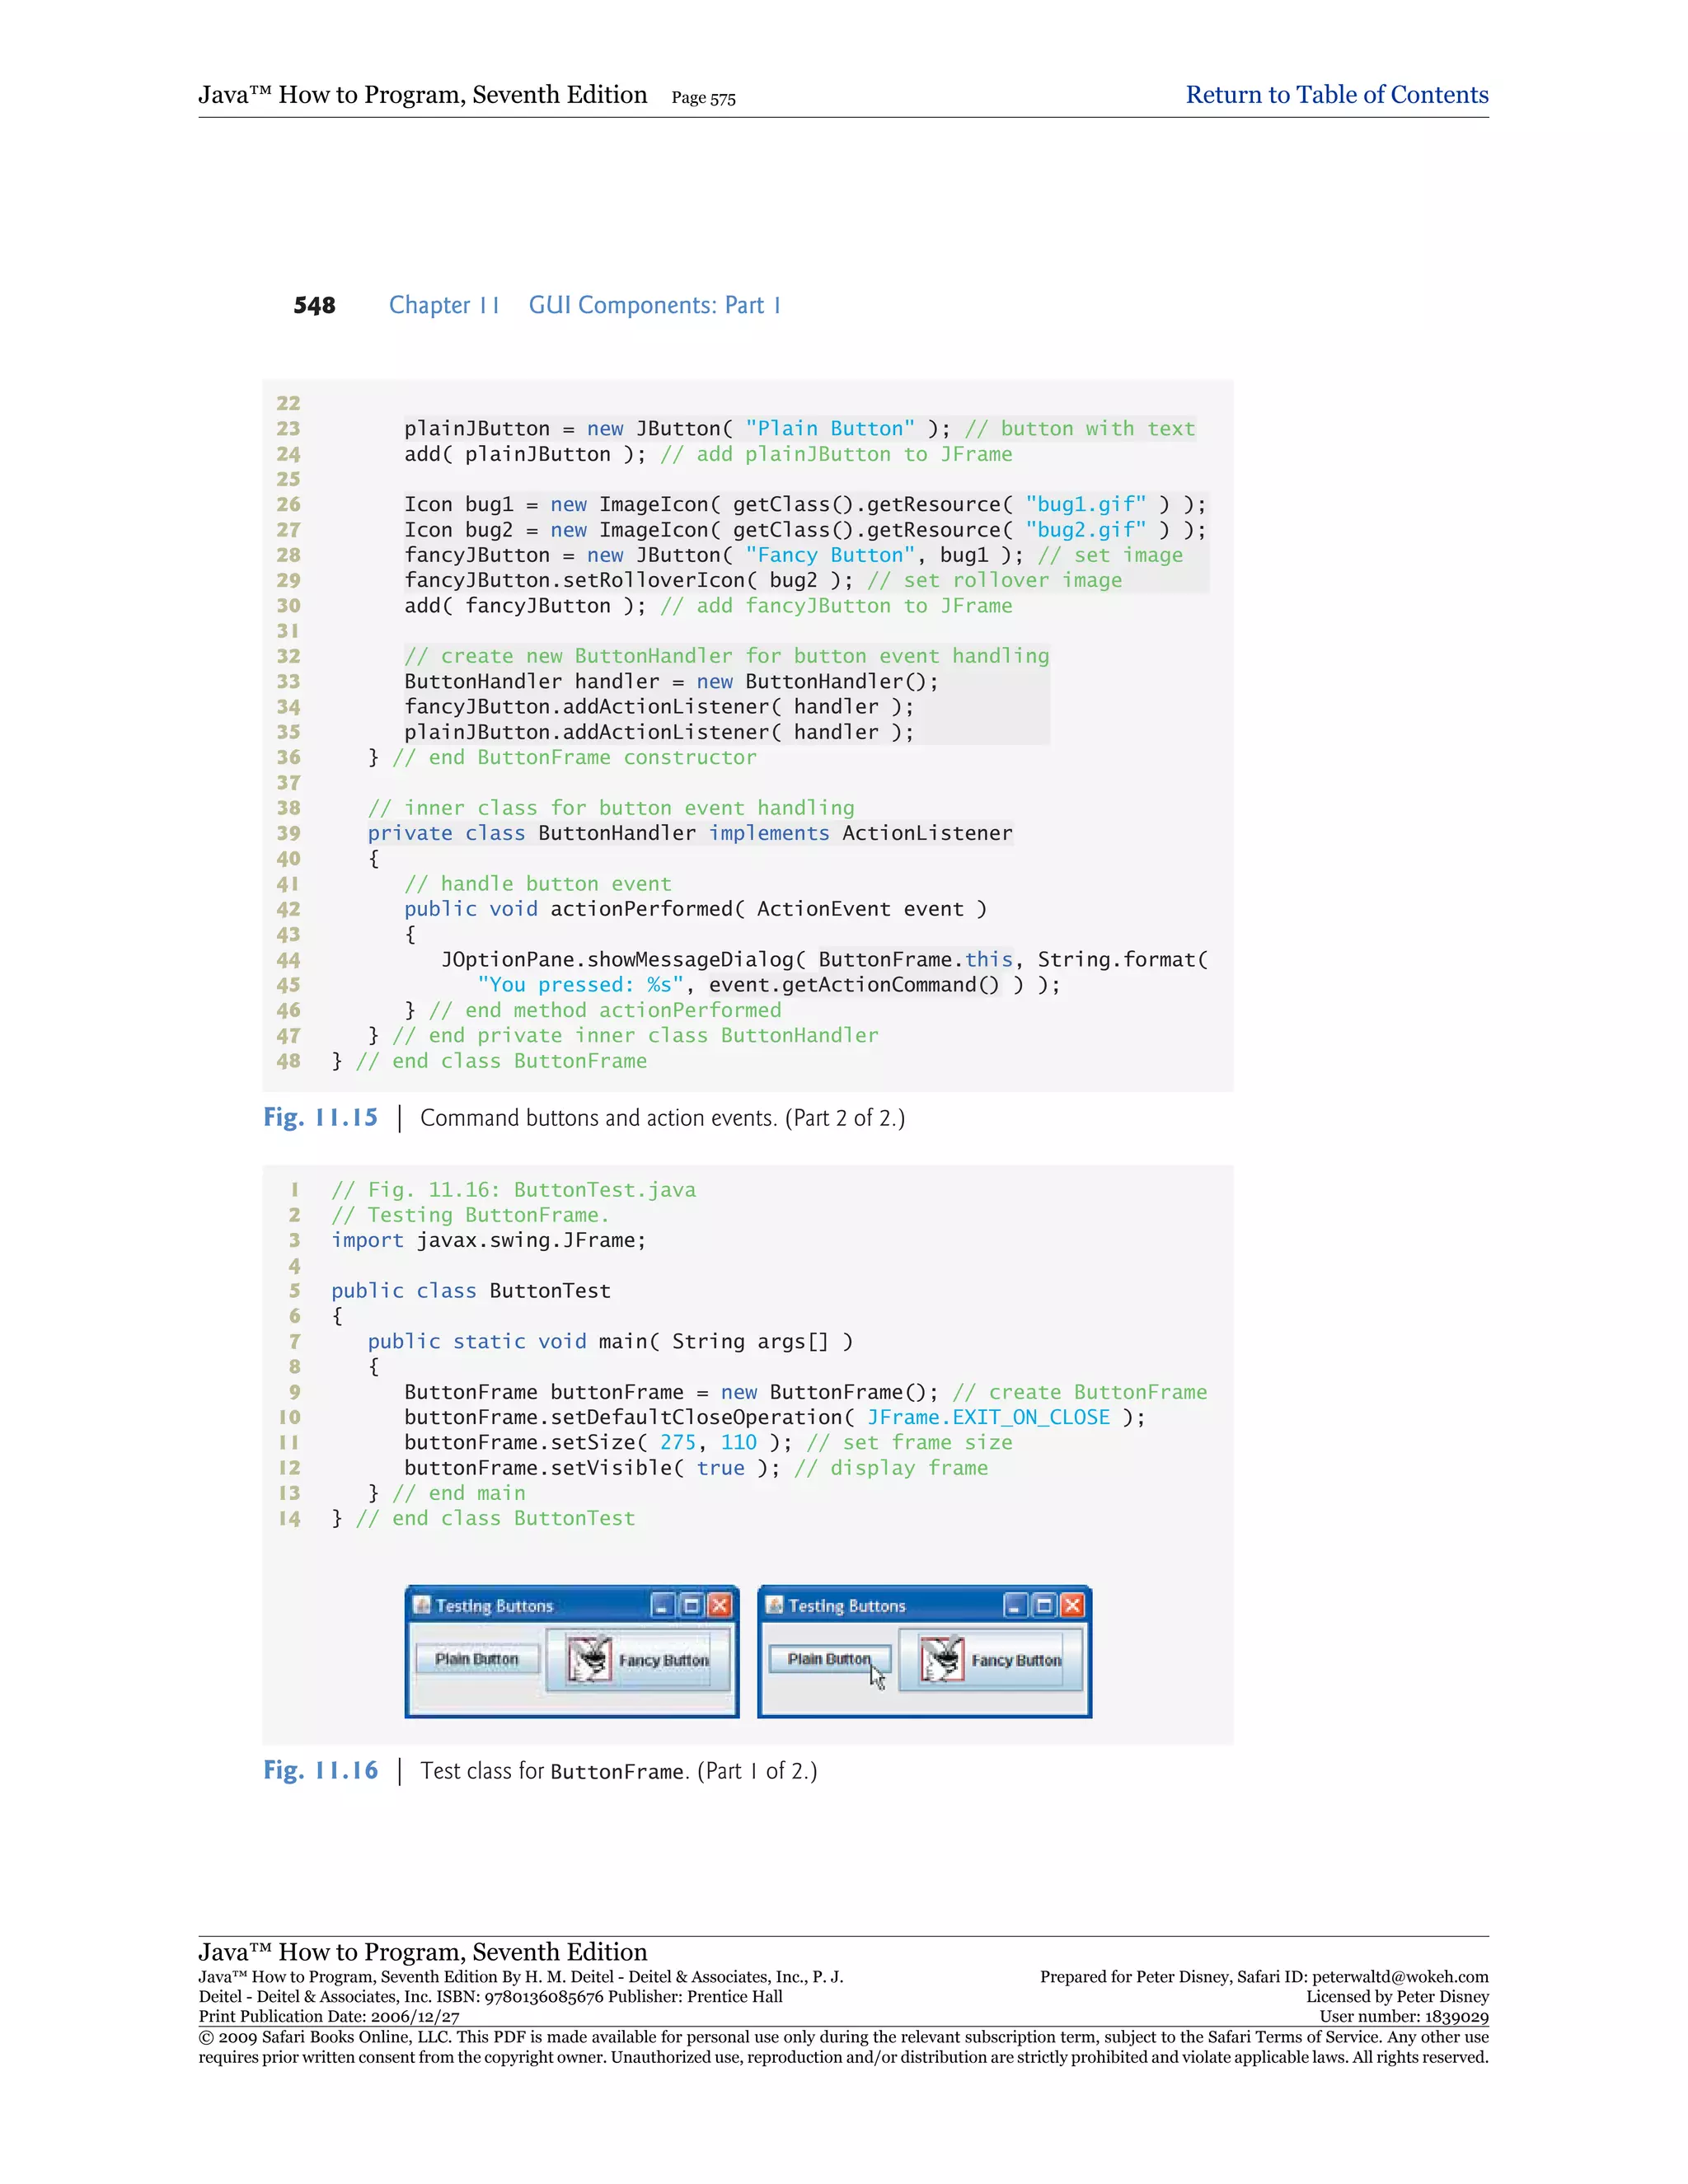Click the 'Fancy Button' text in right window
Viewport: 1688px width, 2184px height.
point(1016,1660)
